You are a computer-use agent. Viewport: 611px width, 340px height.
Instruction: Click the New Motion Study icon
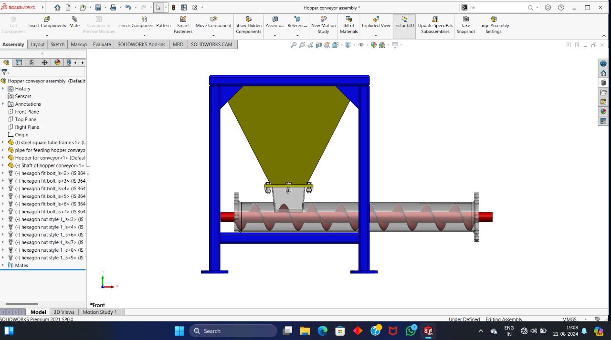[323, 20]
